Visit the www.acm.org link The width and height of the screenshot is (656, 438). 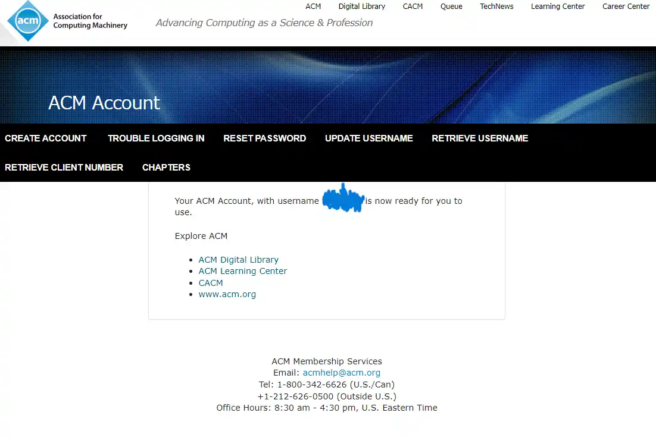point(227,294)
